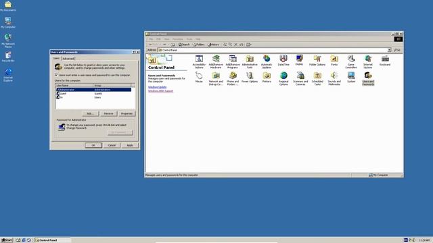Select Users and Passwords icon in Control Panel
Screen dimensions: 433x243
tap(368, 79)
